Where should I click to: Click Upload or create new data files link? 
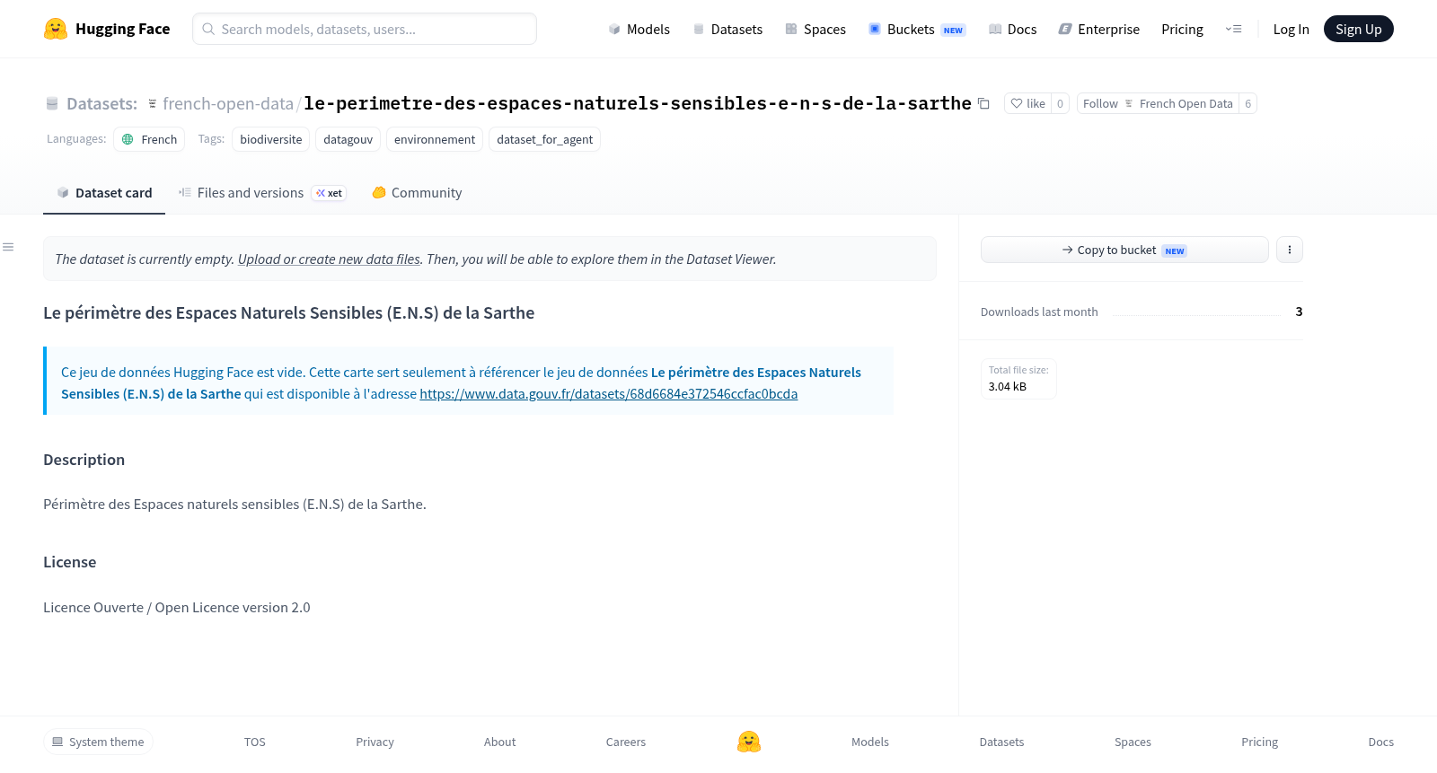point(329,259)
